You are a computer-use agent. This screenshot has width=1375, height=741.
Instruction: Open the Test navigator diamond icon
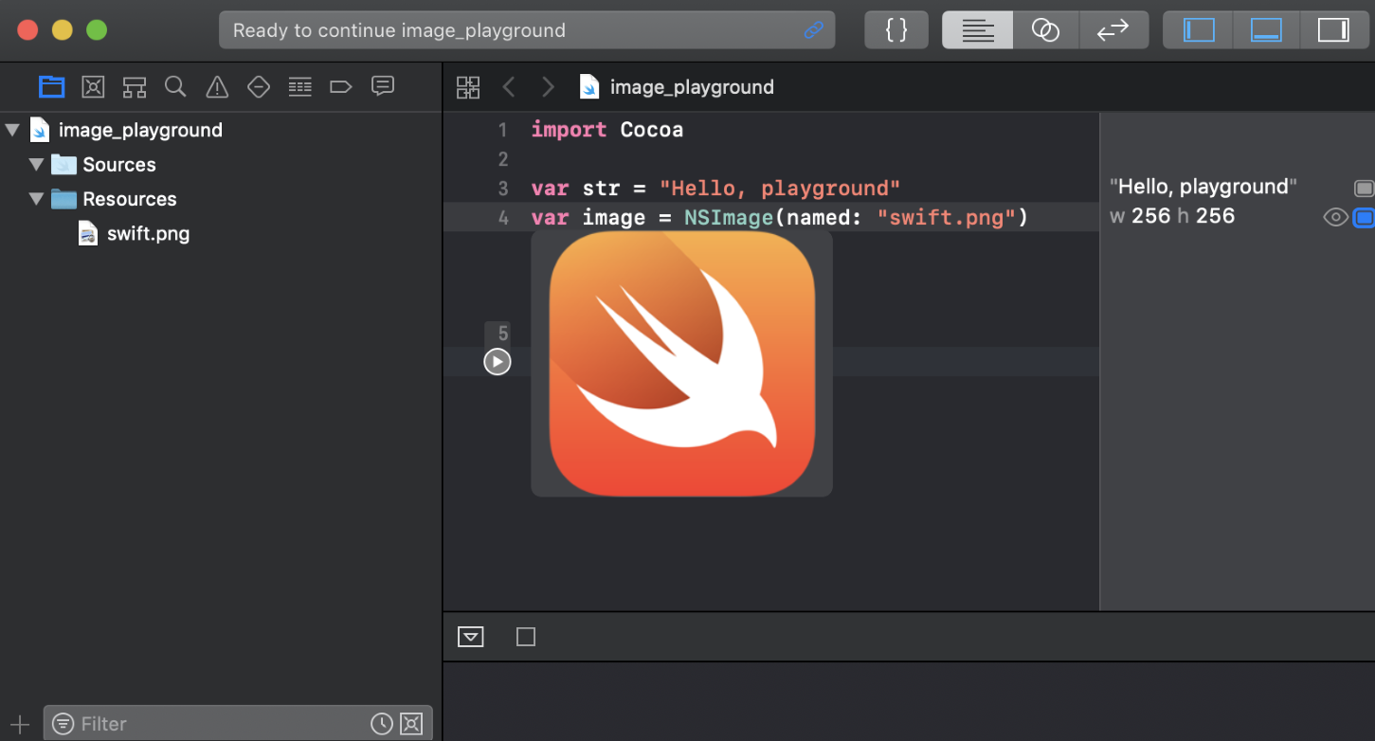259,87
